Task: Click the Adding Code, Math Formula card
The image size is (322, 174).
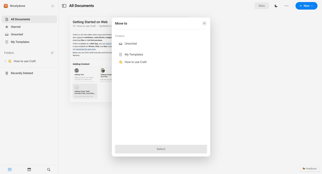Action: [85, 91]
